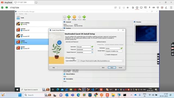Open the AnyDesk keyboard settings icon
Screen dimensions: 174x98
[154, 8]
